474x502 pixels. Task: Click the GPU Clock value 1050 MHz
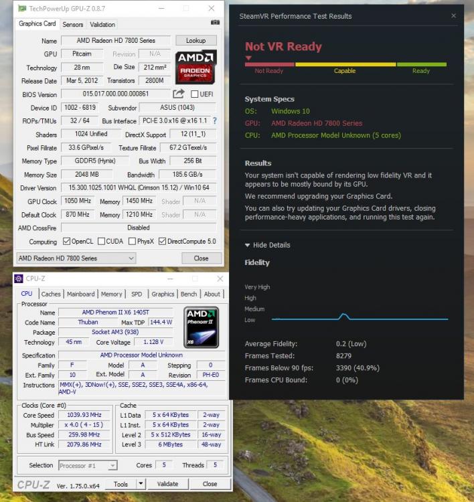[x=78, y=201]
